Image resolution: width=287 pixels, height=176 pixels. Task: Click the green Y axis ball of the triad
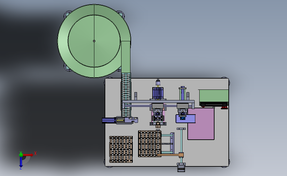tap(21, 155)
